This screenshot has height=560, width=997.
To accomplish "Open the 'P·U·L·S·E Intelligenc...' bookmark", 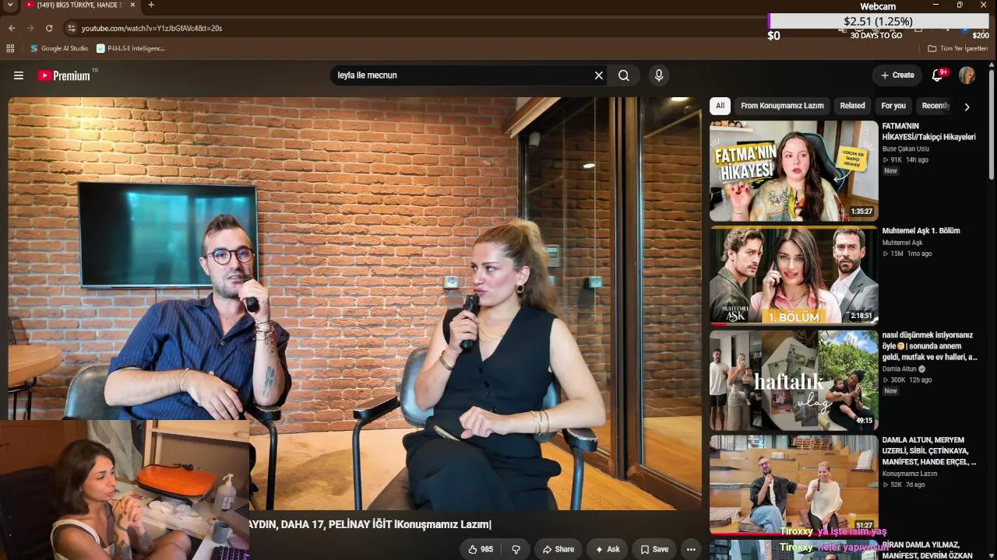I will (x=131, y=48).
